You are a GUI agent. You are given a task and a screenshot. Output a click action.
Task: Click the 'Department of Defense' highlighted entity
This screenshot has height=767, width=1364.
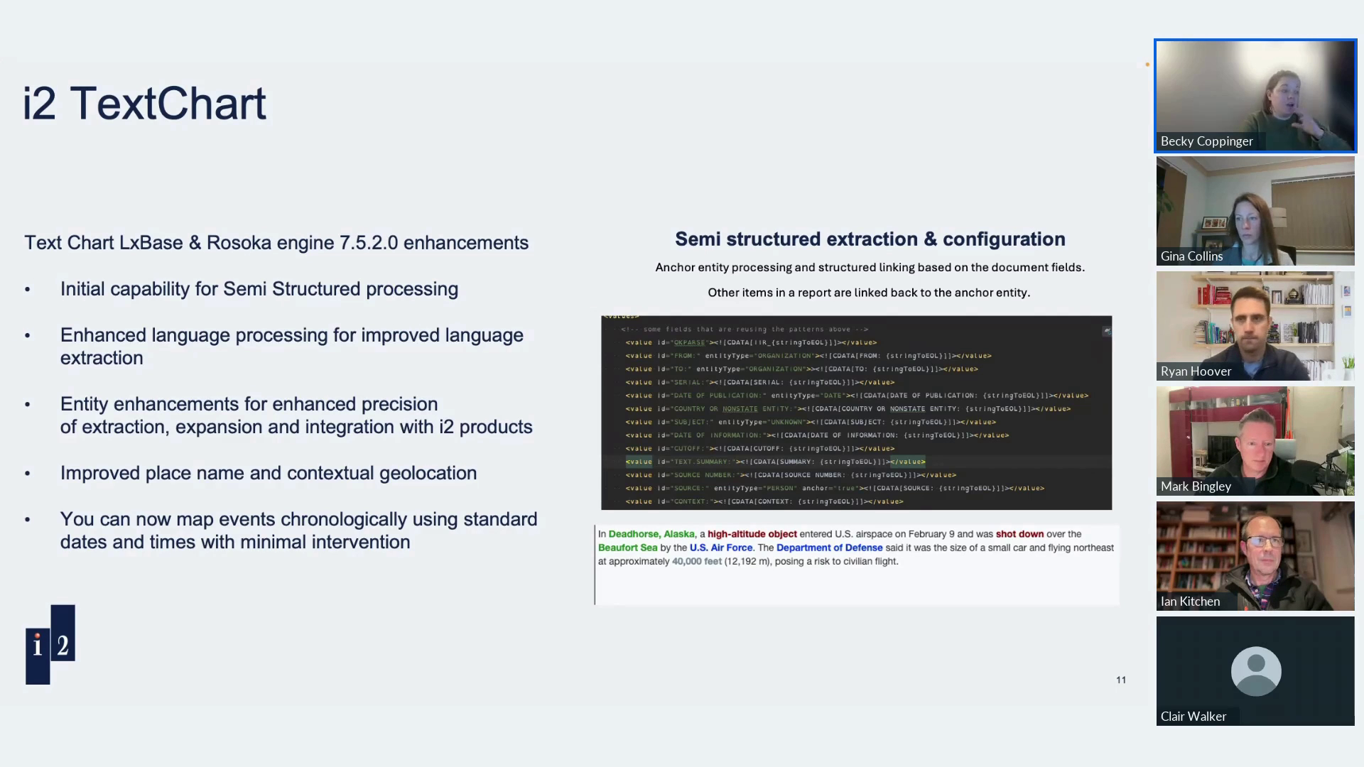click(830, 548)
